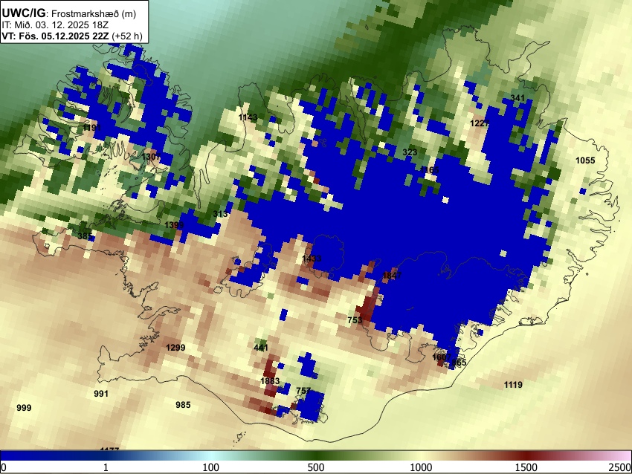The image size is (632, 474).
Task: Click the 'UWC/IG: Frostmarkshæð (m)' title text
Action: pos(69,13)
